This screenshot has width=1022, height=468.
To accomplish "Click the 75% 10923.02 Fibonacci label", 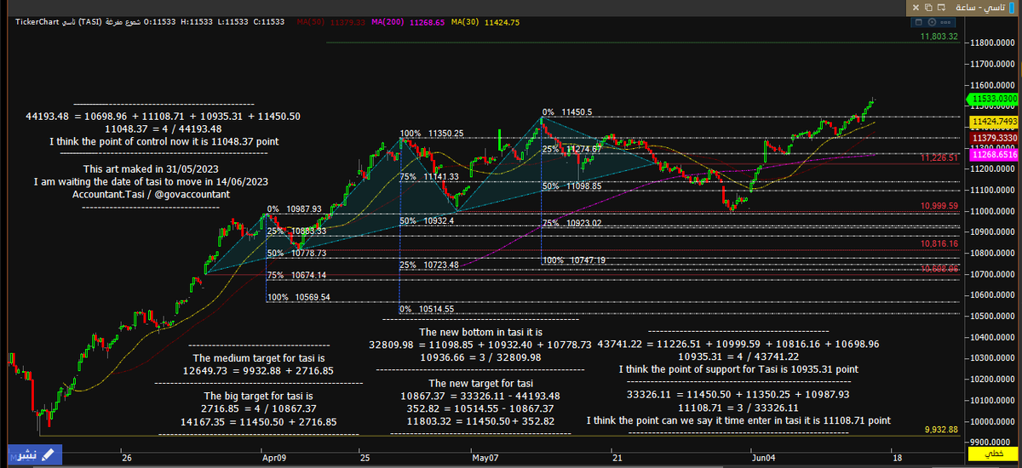I will [x=572, y=223].
